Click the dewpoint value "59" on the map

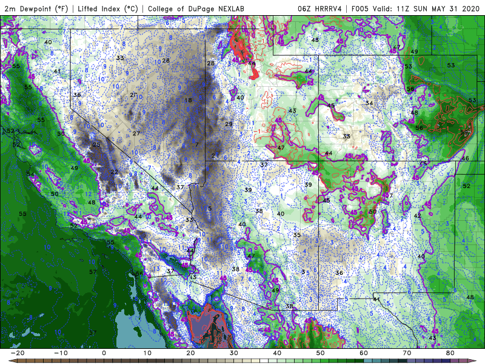pos(464,132)
